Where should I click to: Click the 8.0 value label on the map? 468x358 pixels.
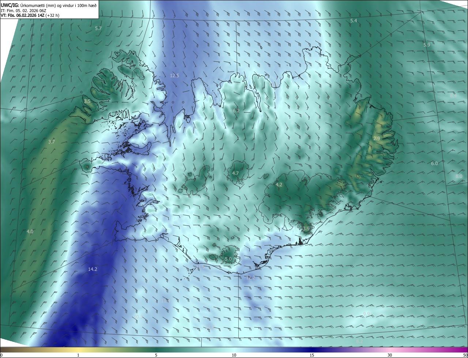459,176
